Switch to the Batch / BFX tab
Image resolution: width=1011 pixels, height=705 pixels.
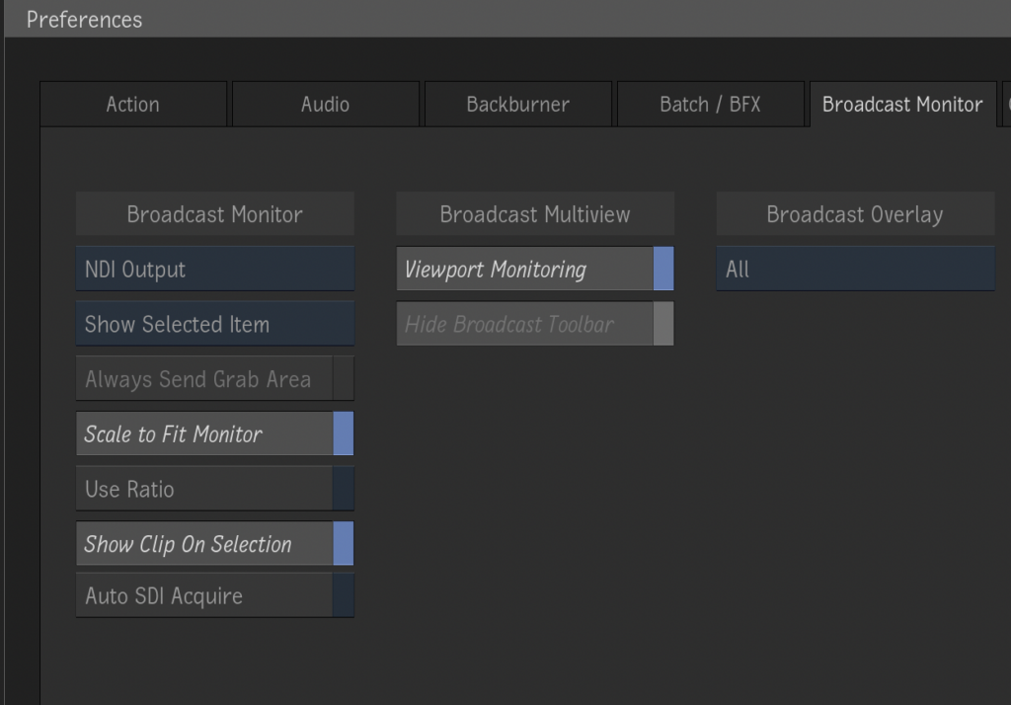[x=710, y=104]
